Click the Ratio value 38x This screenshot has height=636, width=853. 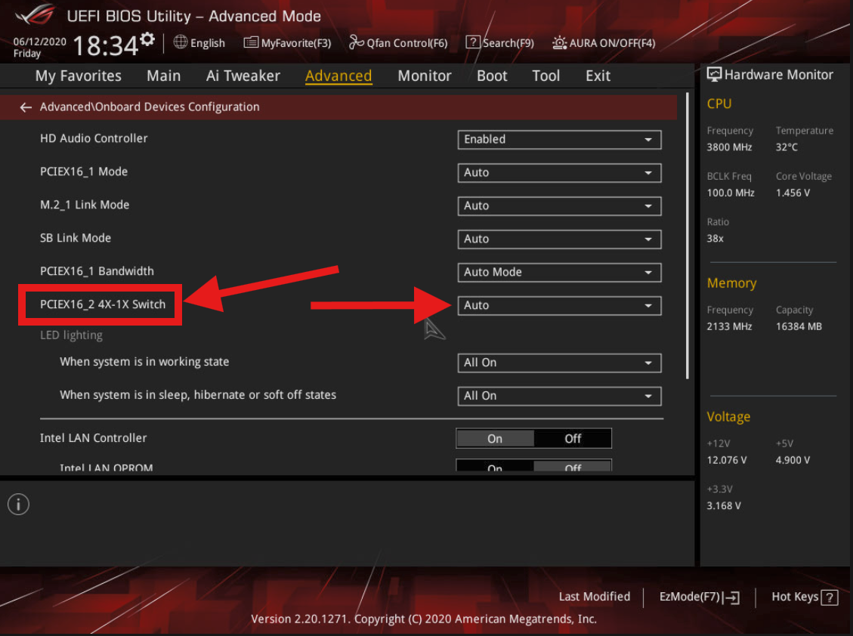click(x=715, y=239)
